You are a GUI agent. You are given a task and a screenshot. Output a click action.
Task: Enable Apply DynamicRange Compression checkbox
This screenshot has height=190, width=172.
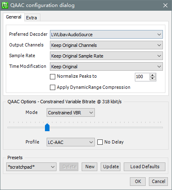pos(52,87)
